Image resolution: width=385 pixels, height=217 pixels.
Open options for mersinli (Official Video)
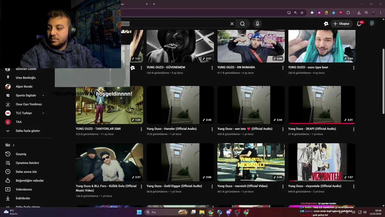(x=283, y=187)
